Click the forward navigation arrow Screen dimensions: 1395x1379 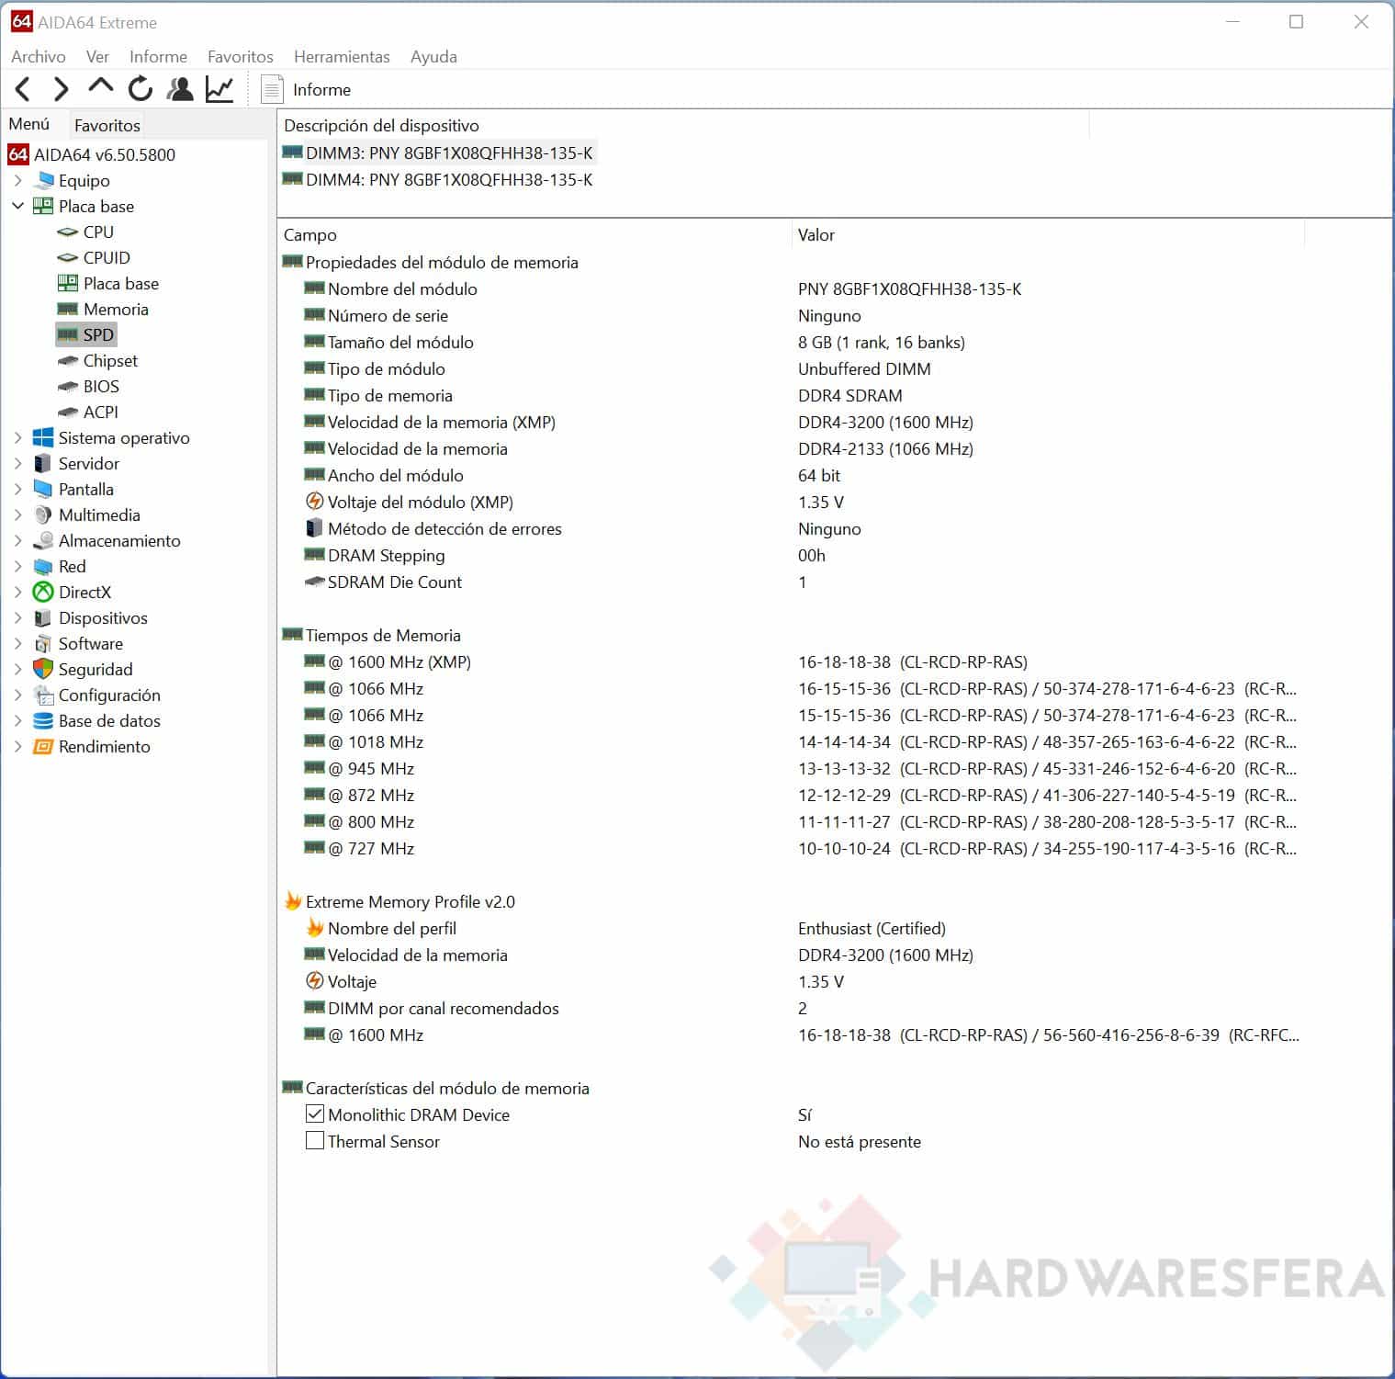point(61,89)
